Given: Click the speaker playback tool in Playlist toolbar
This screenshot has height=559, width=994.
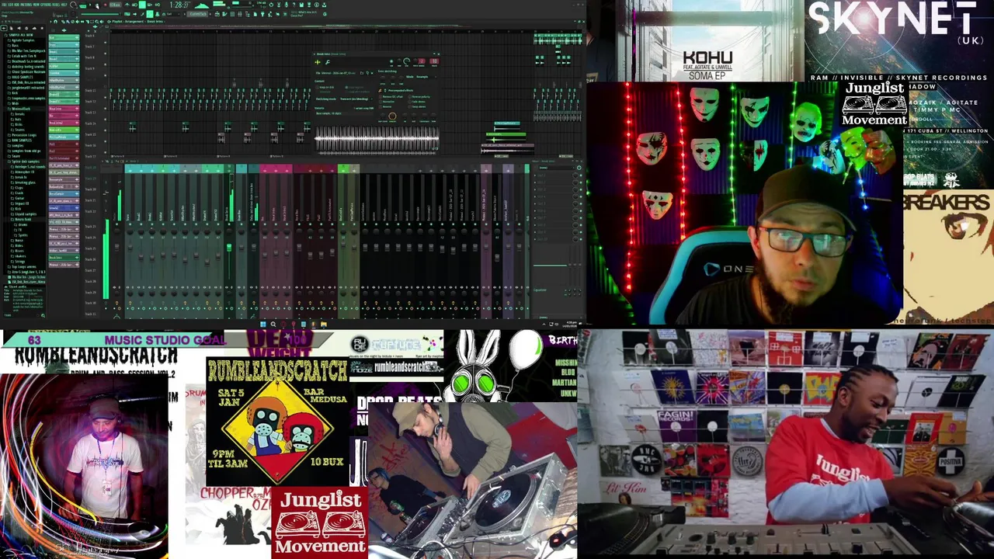Looking at the screenshot, I should pyautogui.click(x=101, y=22).
